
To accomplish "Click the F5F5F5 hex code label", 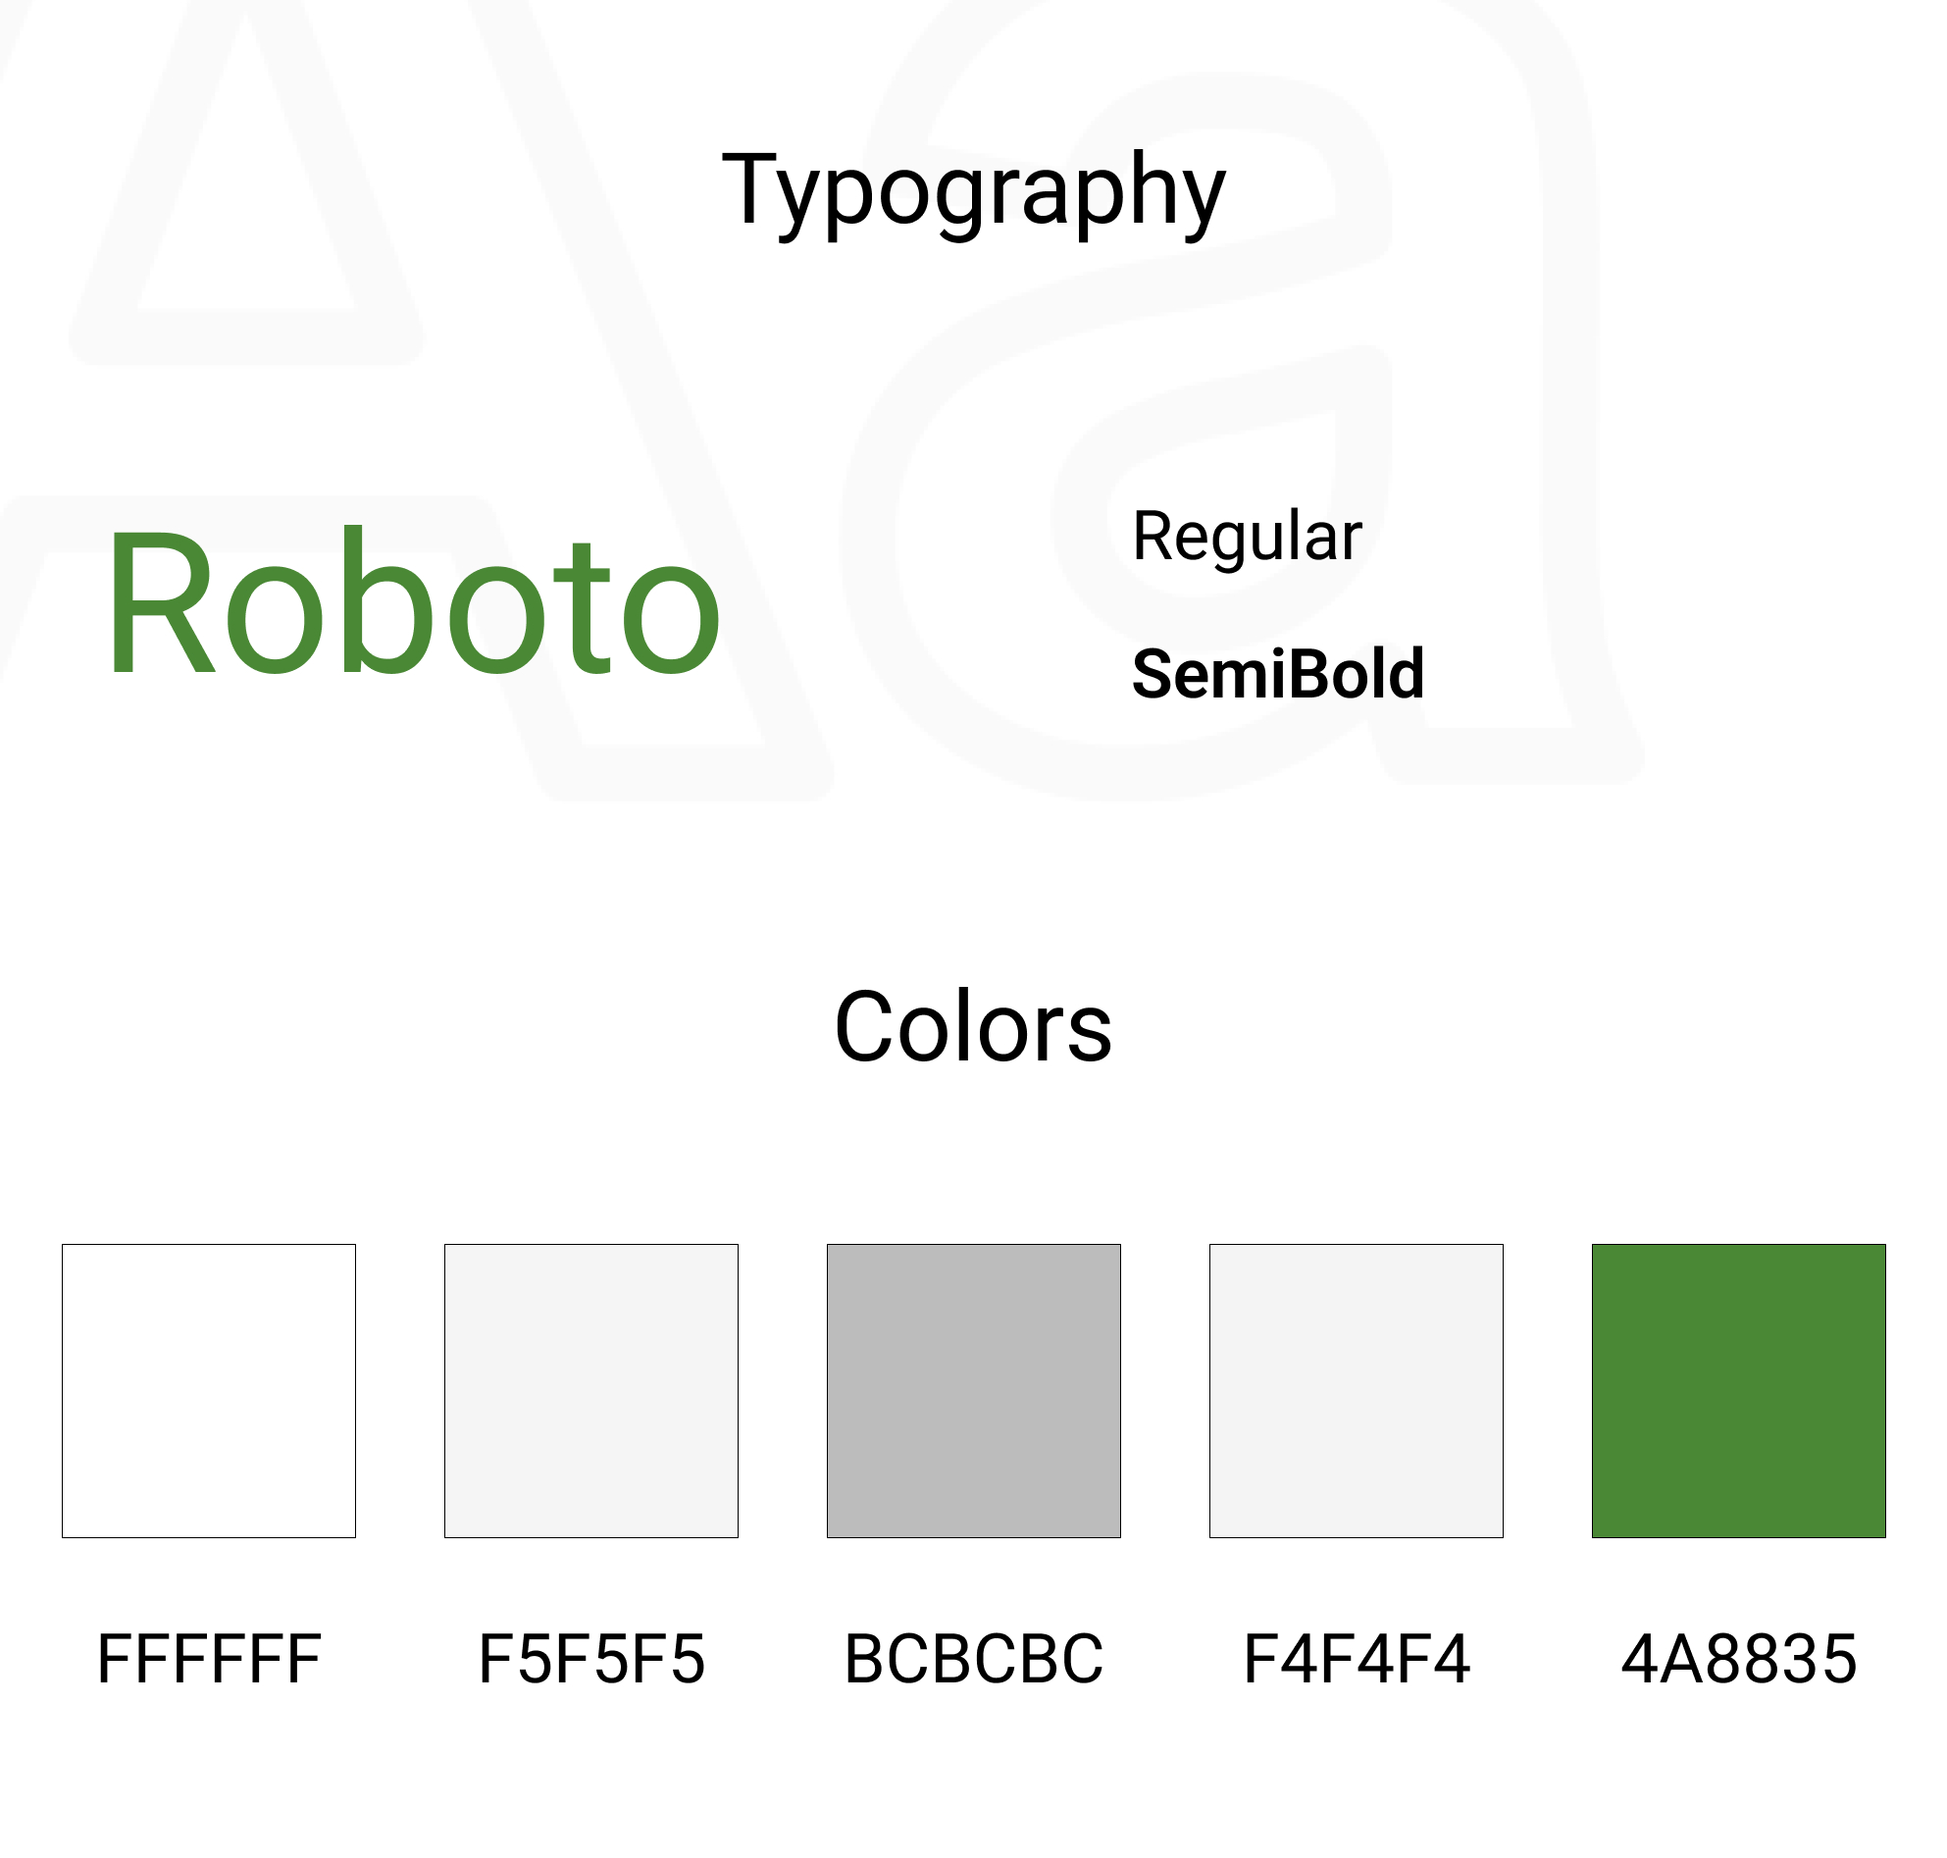I will (x=591, y=1659).
